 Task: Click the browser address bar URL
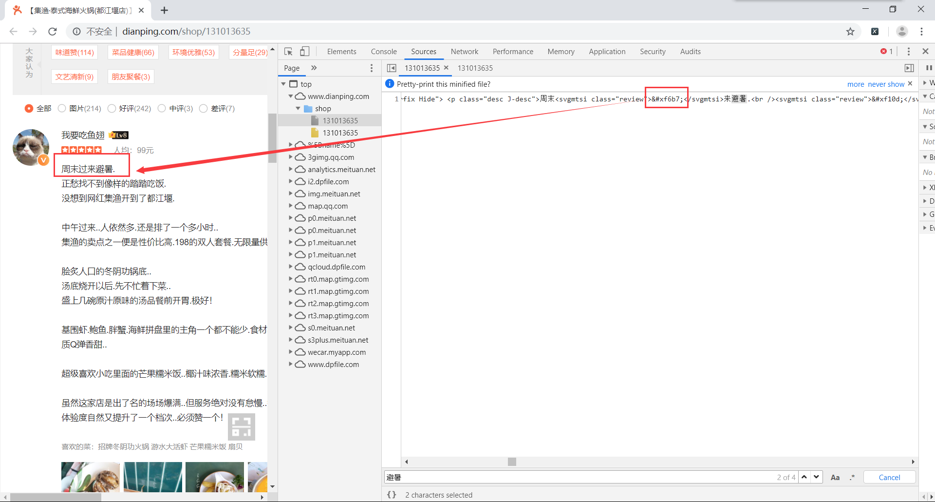[x=186, y=31]
